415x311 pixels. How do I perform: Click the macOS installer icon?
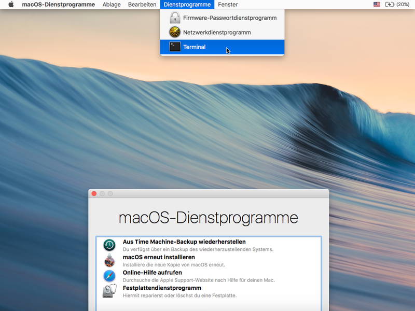(x=109, y=260)
